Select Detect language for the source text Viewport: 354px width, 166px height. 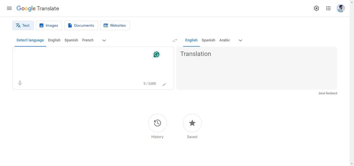(30, 40)
